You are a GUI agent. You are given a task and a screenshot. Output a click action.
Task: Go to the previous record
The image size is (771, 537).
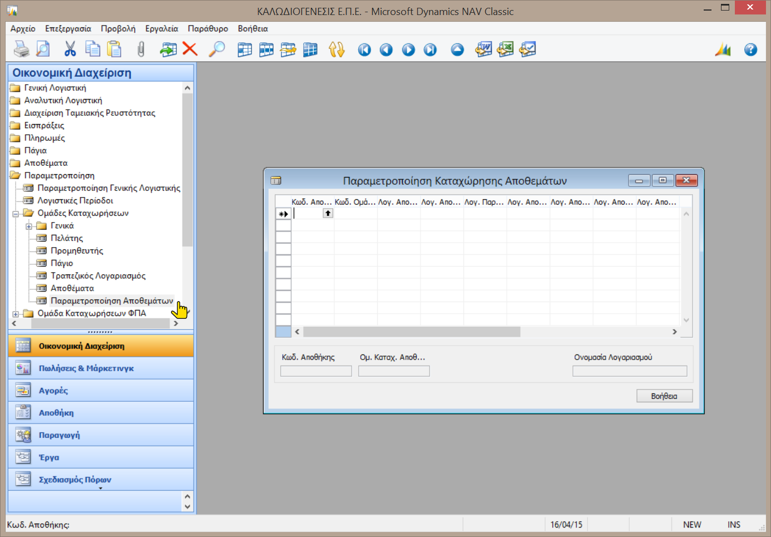386,50
